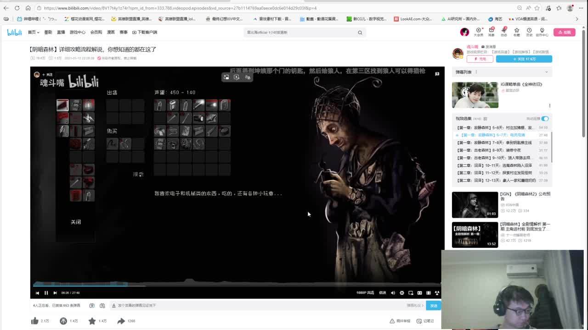Click the bilibili logo in header

(14, 32)
